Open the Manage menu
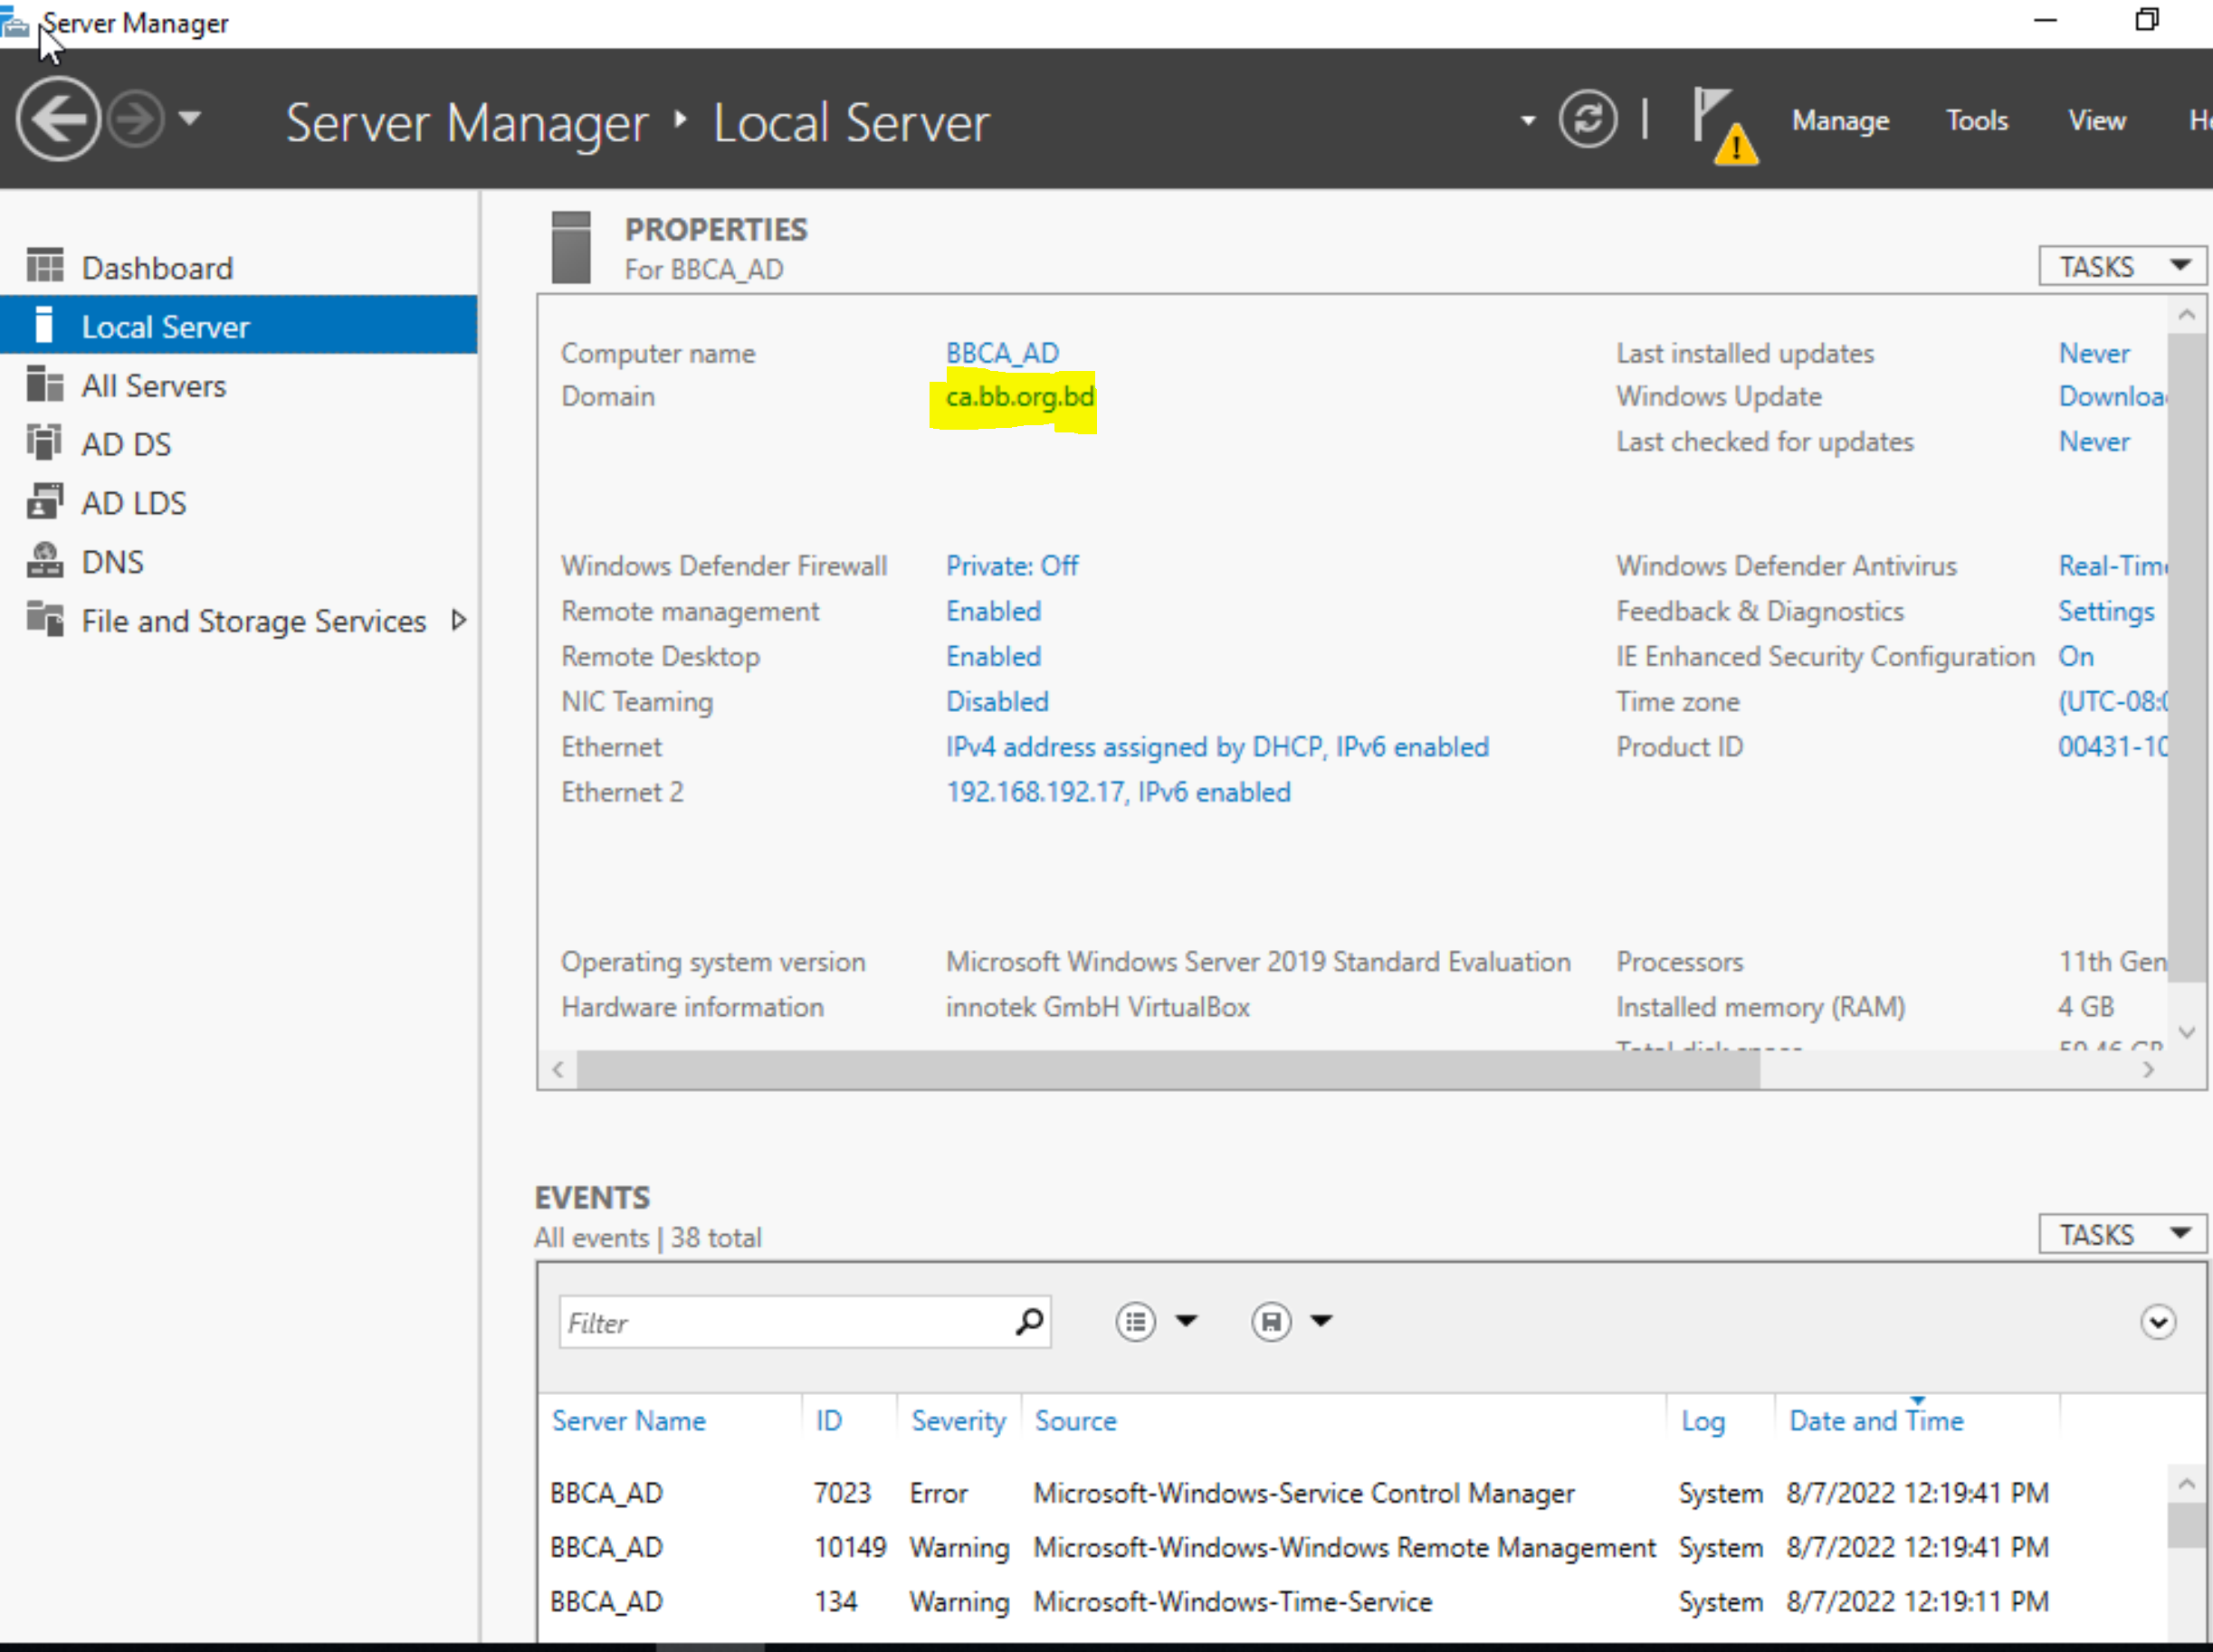 pos(1841,121)
